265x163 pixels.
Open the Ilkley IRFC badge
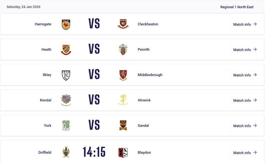pos(66,75)
